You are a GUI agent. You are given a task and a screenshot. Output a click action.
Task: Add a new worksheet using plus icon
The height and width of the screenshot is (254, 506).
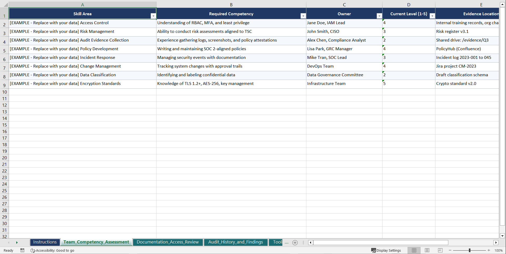tap(295, 242)
